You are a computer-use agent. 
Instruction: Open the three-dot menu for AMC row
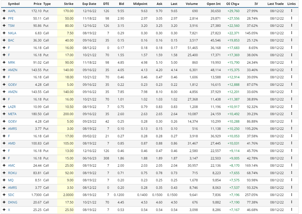(292, 165)
